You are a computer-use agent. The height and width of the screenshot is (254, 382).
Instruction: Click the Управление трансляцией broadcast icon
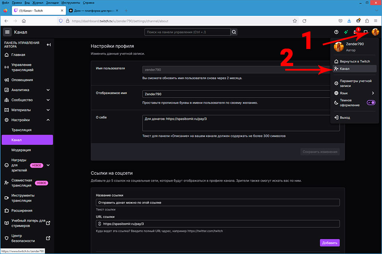click(7, 67)
